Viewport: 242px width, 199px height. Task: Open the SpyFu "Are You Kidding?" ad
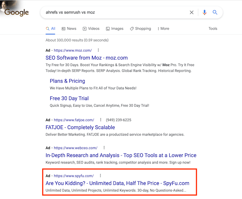tap(117, 183)
